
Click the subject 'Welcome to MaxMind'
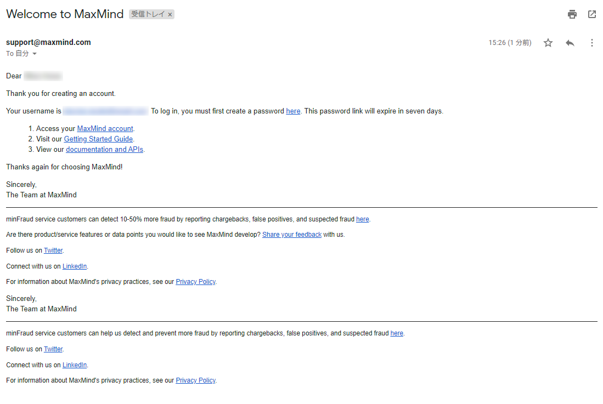[65, 14]
